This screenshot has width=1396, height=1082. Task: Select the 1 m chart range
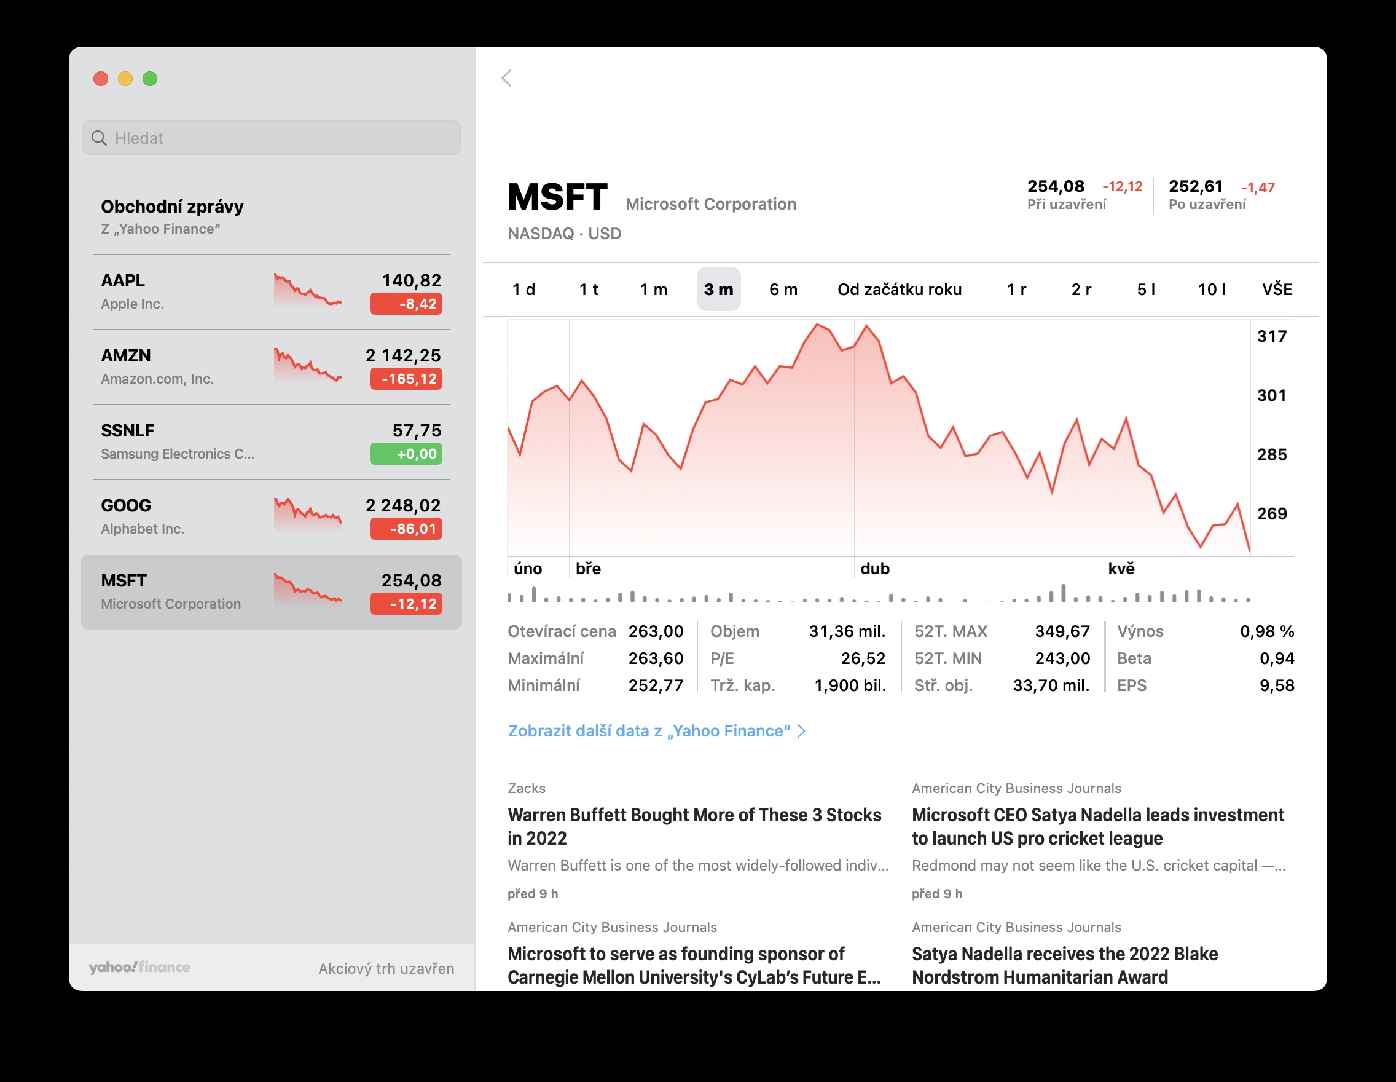coord(653,290)
